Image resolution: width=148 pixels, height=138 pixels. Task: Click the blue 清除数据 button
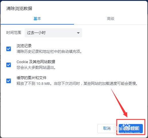pyautogui.click(x=131, y=129)
